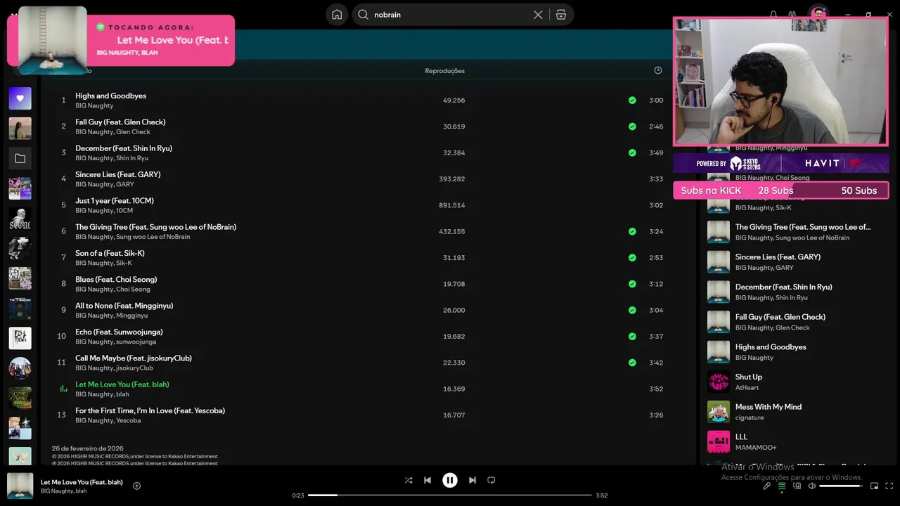Viewport: 900px width, 506px height.
Task: Toggle repeat mode
Action: tap(491, 480)
